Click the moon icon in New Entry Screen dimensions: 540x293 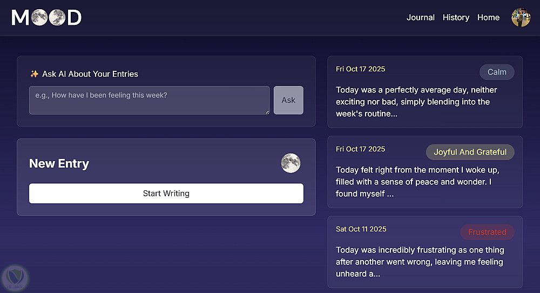coord(291,163)
